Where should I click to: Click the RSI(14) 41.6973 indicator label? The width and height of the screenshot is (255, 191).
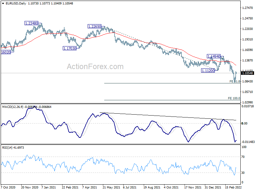tap(13, 147)
